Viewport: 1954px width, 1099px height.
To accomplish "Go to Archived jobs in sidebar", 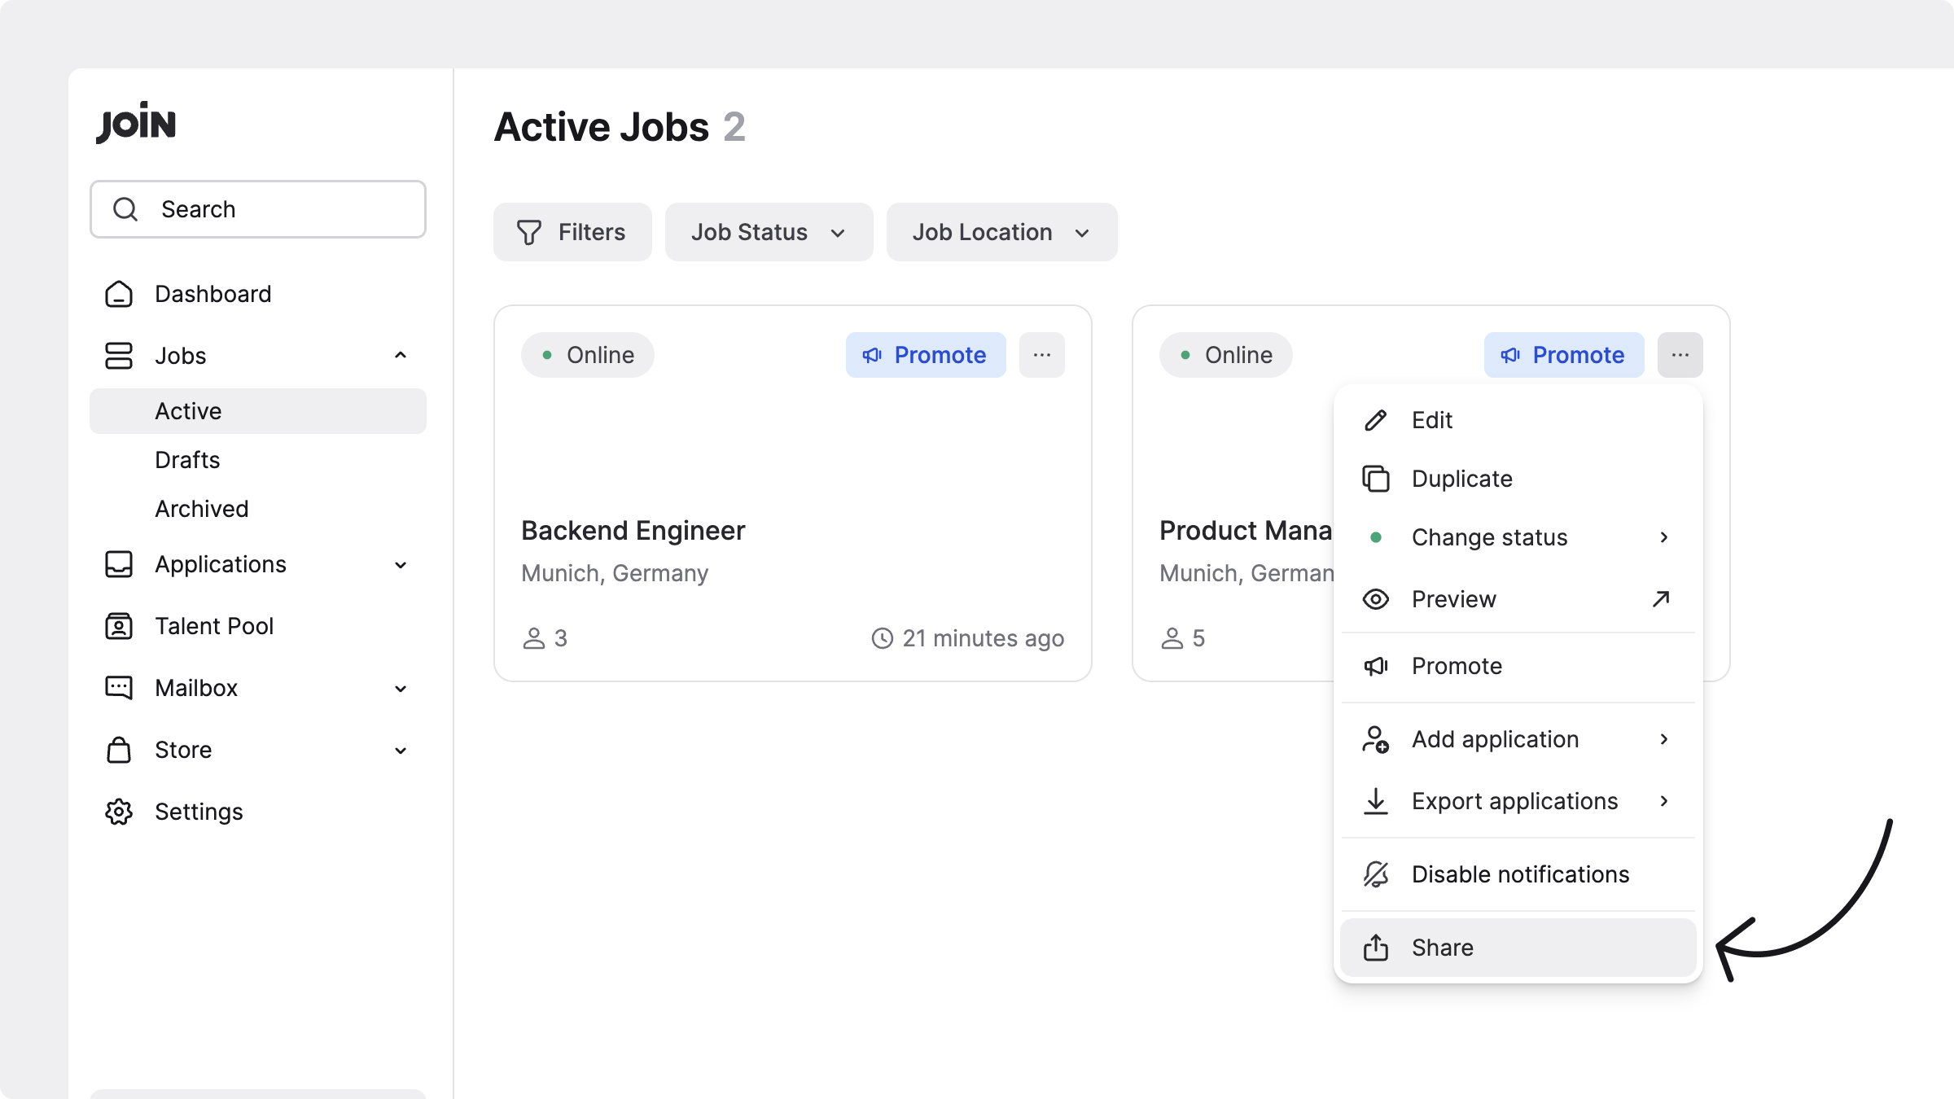I will pos(202,509).
